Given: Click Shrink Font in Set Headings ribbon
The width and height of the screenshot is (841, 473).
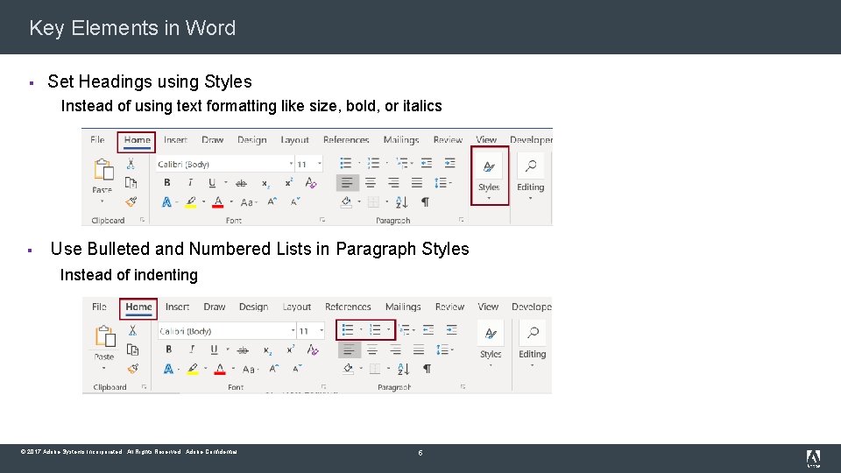Looking at the screenshot, I should pos(295,201).
